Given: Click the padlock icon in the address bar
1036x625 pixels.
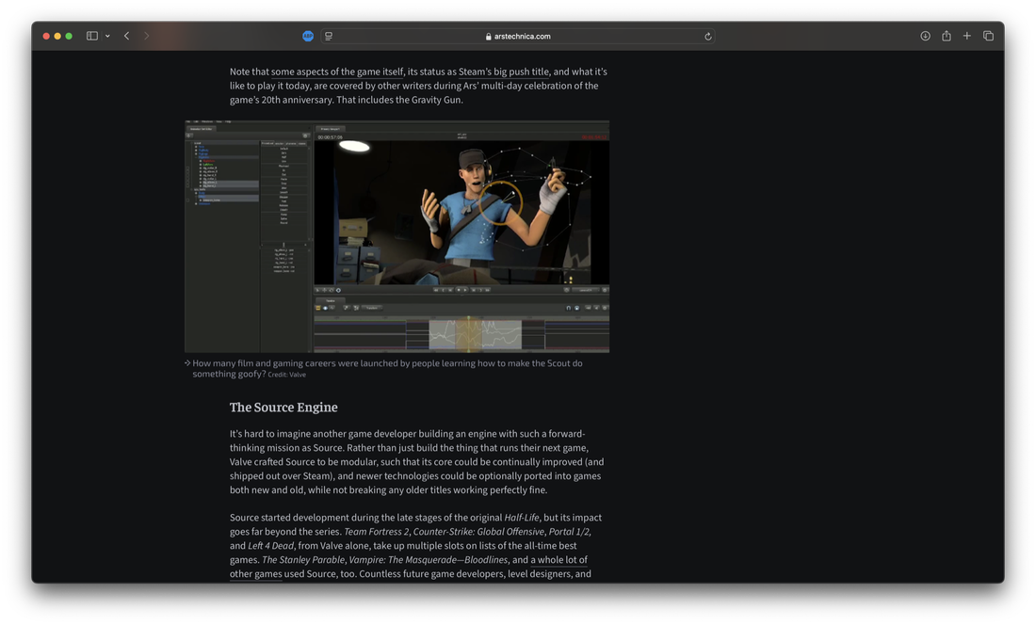Looking at the screenshot, I should click(x=488, y=37).
